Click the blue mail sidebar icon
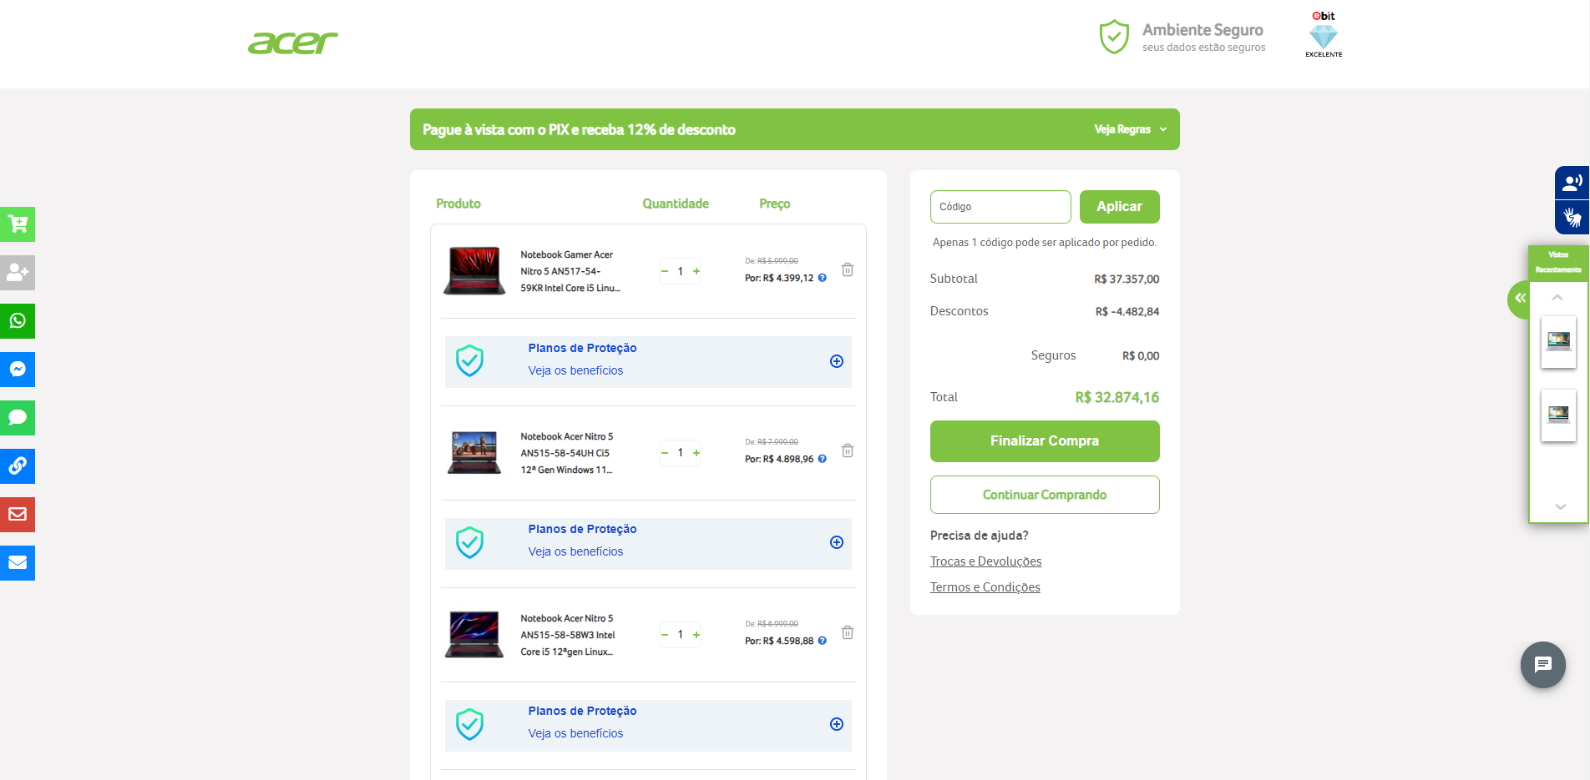The height and width of the screenshot is (780, 1590). click(x=18, y=562)
